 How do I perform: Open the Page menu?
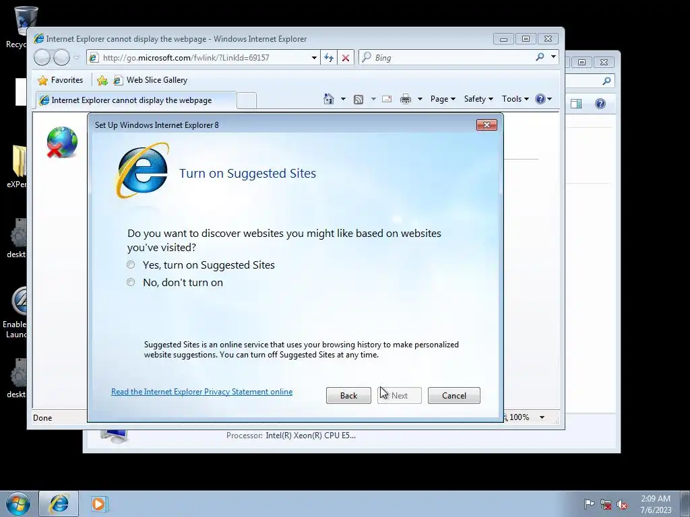[x=443, y=99]
